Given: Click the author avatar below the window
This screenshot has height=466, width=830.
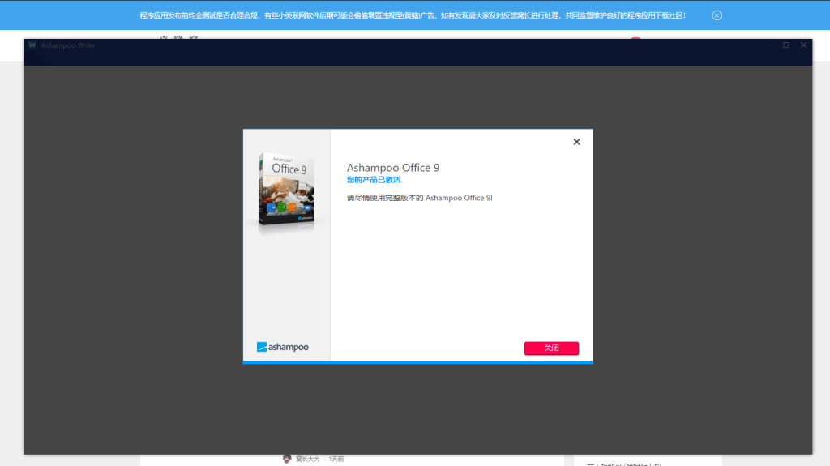Looking at the screenshot, I should click(x=287, y=459).
